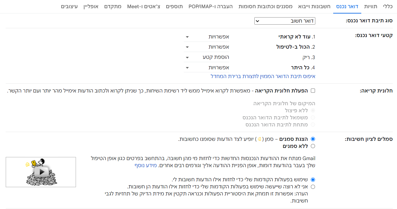Image resolution: width=397 pixels, height=209 pixels.
Task: Expand the "הוספת קטע" dropdown for empty section
Action: click(x=206, y=57)
